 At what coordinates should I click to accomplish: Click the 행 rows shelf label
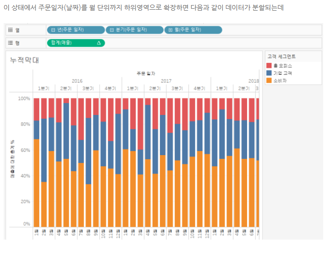click(18, 43)
